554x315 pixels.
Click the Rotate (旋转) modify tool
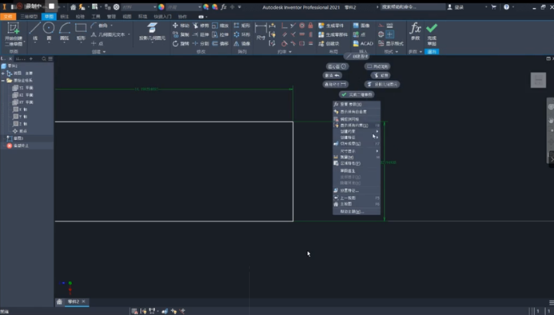pos(181,43)
